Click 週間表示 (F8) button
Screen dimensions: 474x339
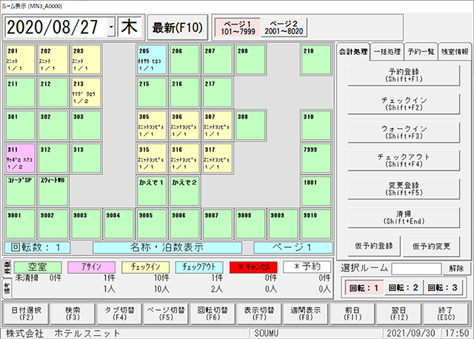point(306,314)
